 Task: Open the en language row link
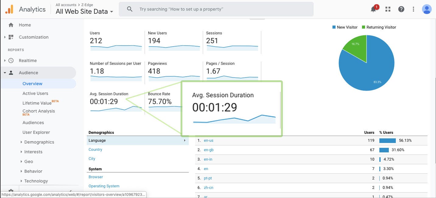pos(206,169)
